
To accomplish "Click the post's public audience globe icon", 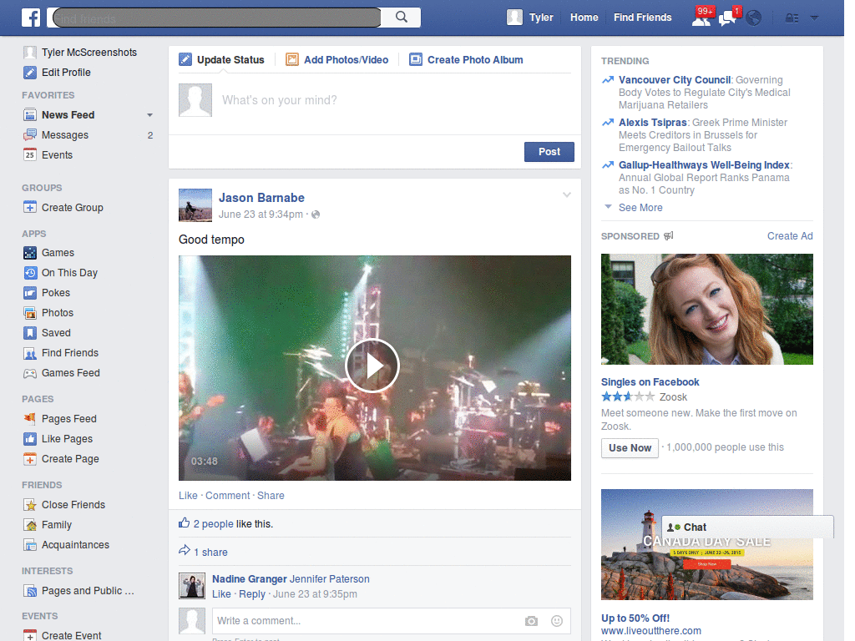I will [x=316, y=215].
